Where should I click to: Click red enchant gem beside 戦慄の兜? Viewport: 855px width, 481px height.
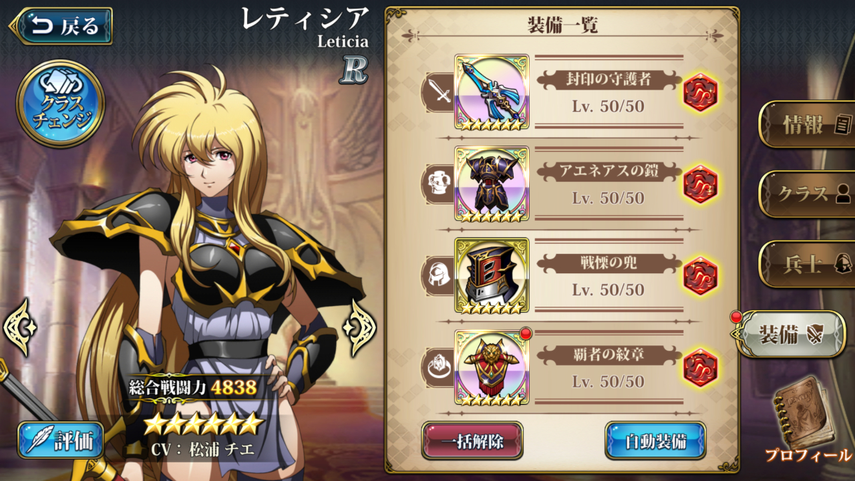(x=700, y=276)
